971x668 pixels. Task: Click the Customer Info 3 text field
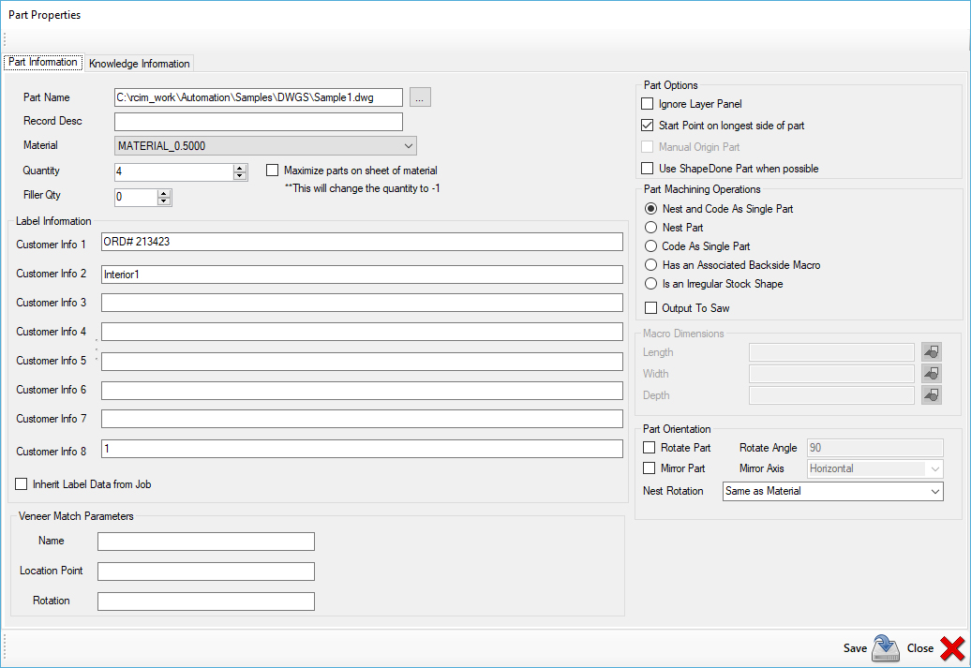(x=362, y=303)
